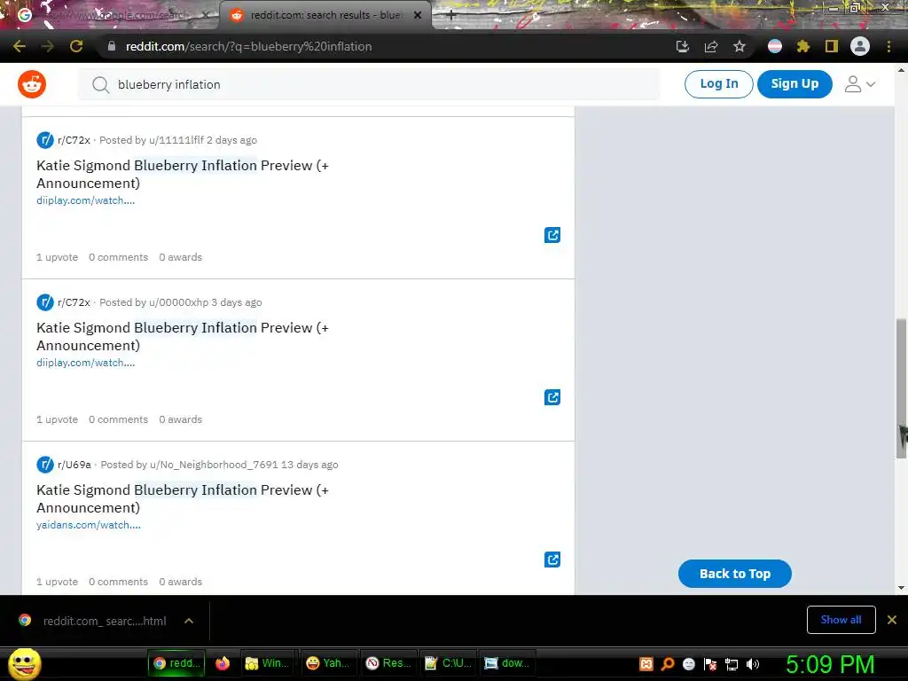Screen dimensions: 908x681
Task: Click the search magnifier icon
Action: 101,84
